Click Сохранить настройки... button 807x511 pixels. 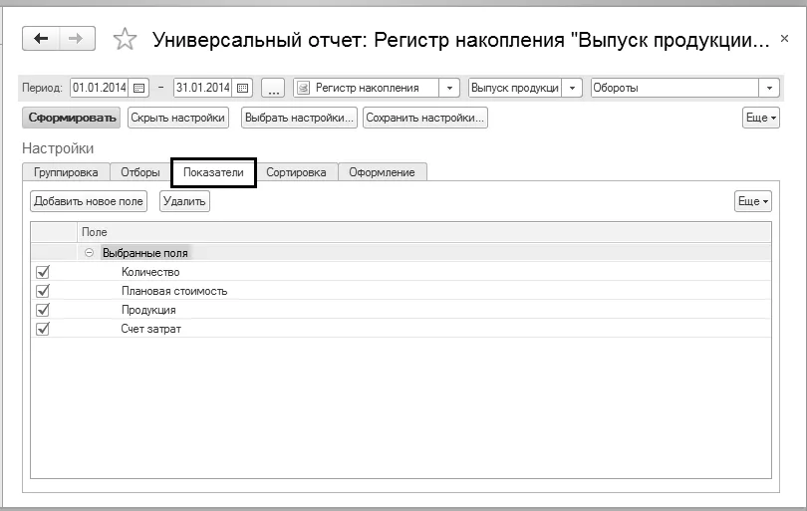[425, 118]
